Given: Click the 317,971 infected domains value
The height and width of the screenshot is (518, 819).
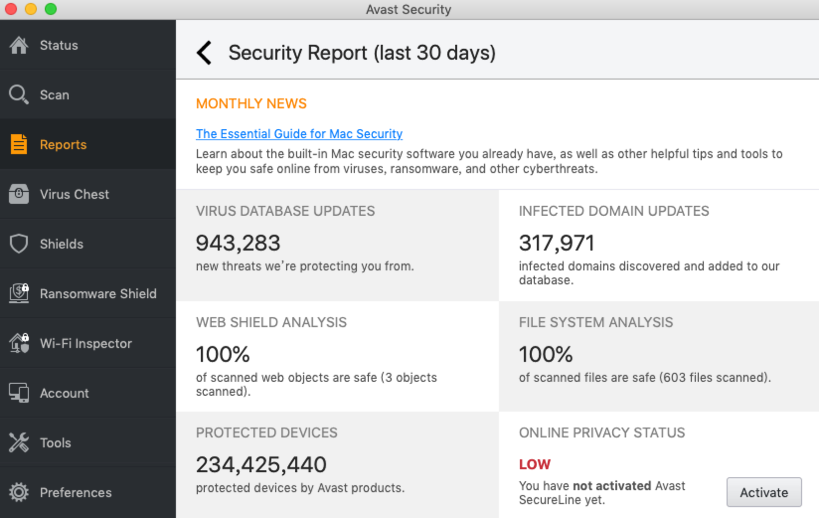Looking at the screenshot, I should [x=557, y=243].
